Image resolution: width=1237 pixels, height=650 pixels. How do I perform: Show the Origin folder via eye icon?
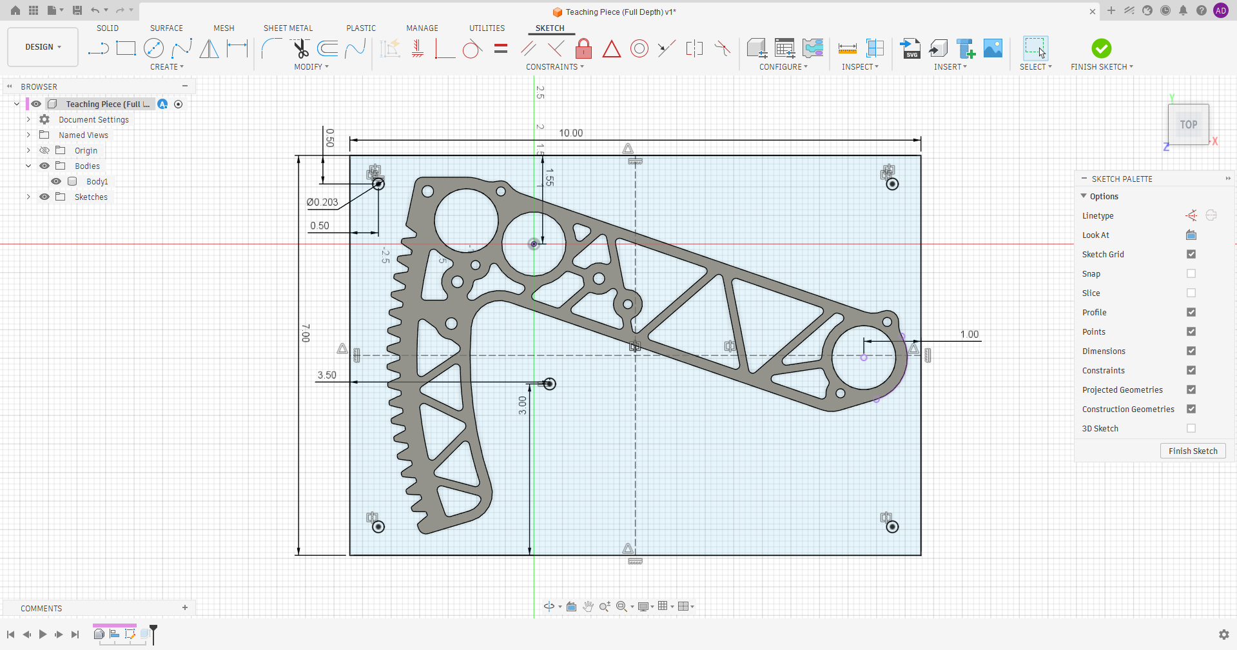click(x=44, y=150)
